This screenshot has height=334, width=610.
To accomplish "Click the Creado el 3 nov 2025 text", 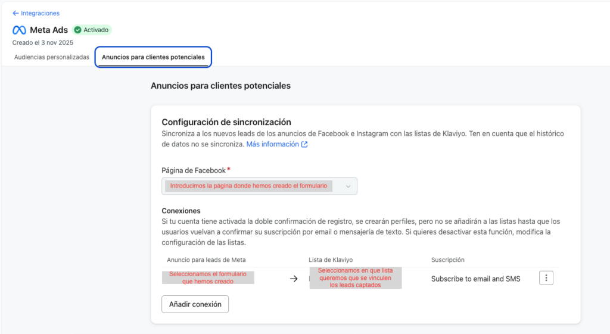I will click(43, 43).
